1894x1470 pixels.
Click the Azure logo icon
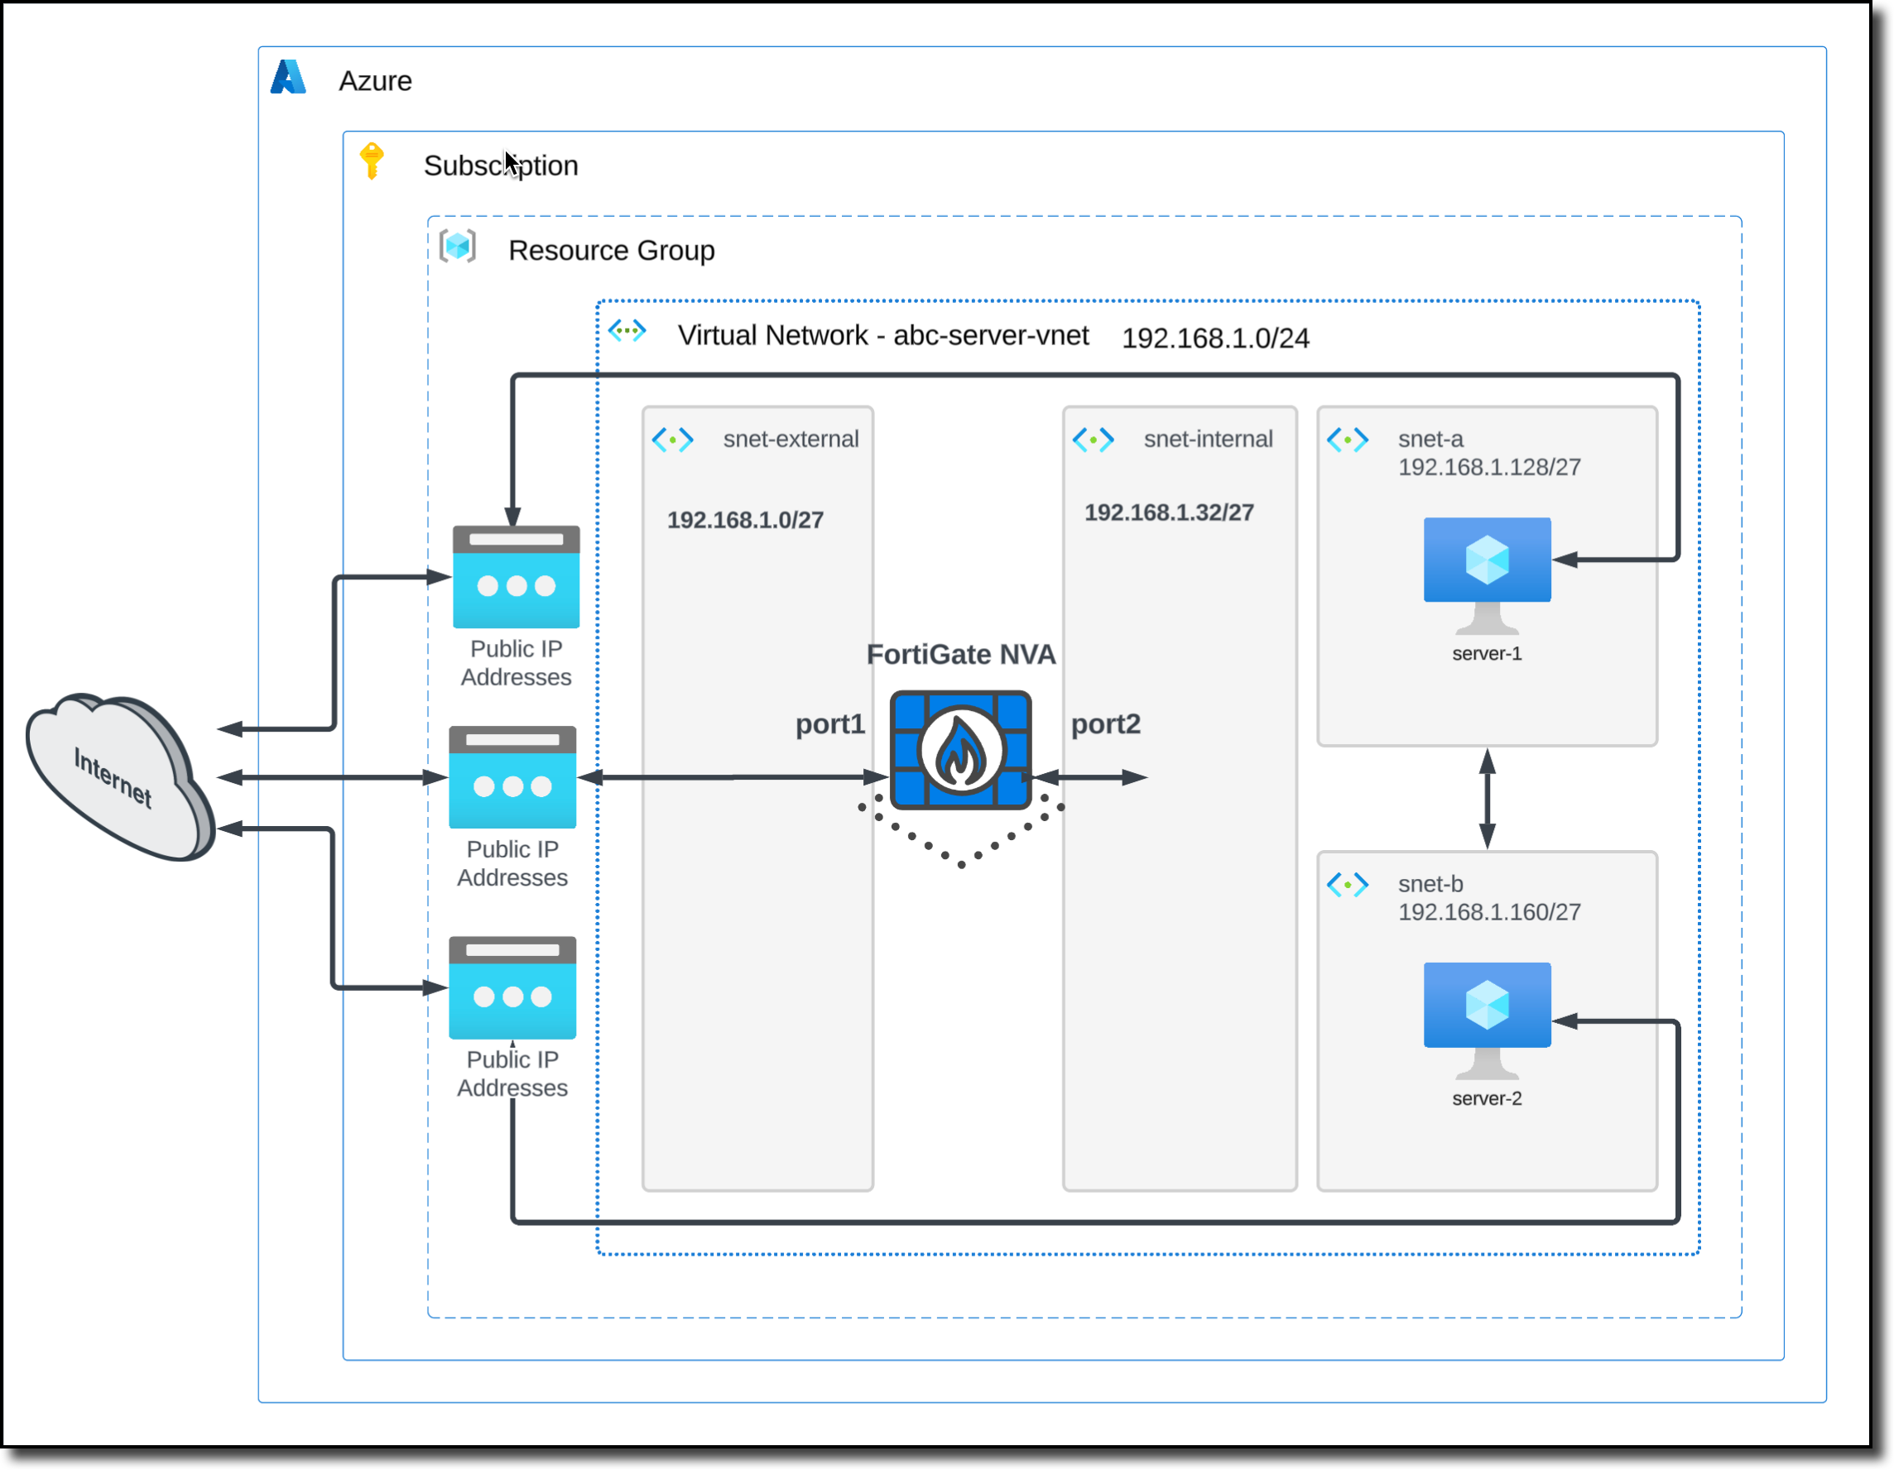[x=291, y=78]
